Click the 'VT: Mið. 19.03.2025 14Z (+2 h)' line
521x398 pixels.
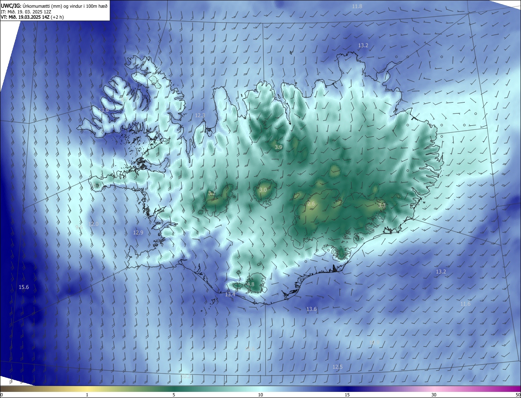click(x=32, y=17)
